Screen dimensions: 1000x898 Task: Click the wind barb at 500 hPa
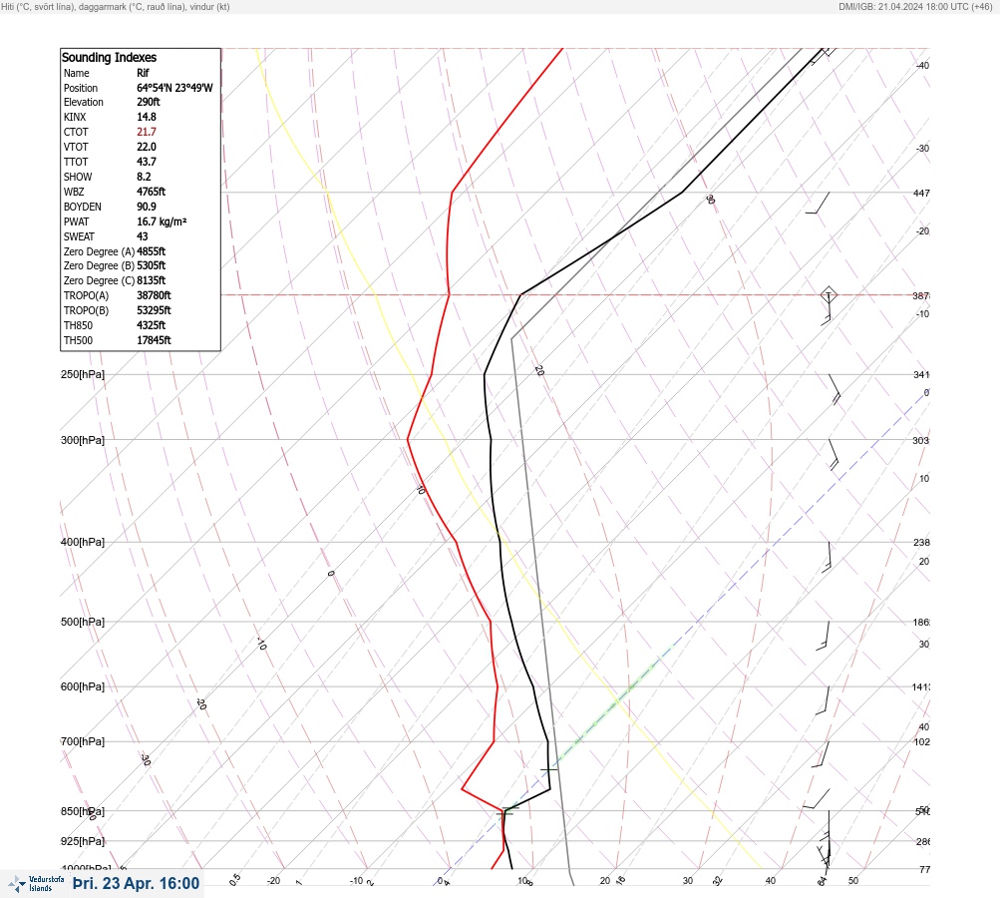[824, 636]
